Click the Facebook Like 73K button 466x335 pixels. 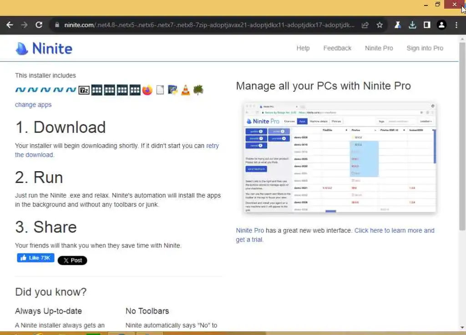pyautogui.click(x=35, y=258)
